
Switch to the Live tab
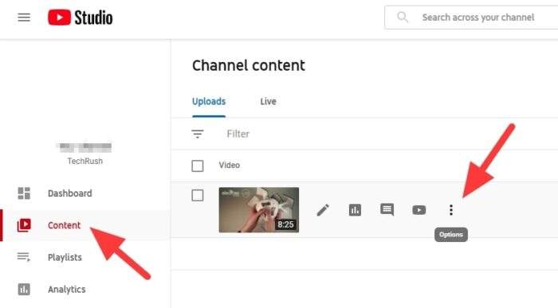point(269,102)
